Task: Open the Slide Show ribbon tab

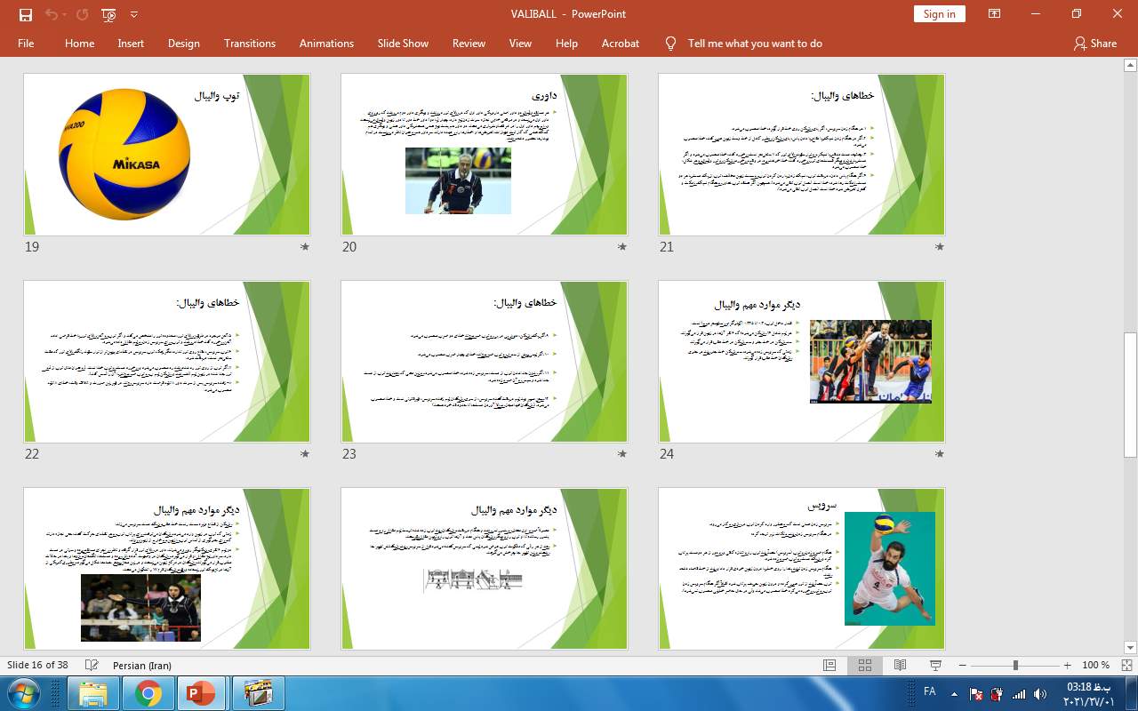Action: tap(402, 43)
